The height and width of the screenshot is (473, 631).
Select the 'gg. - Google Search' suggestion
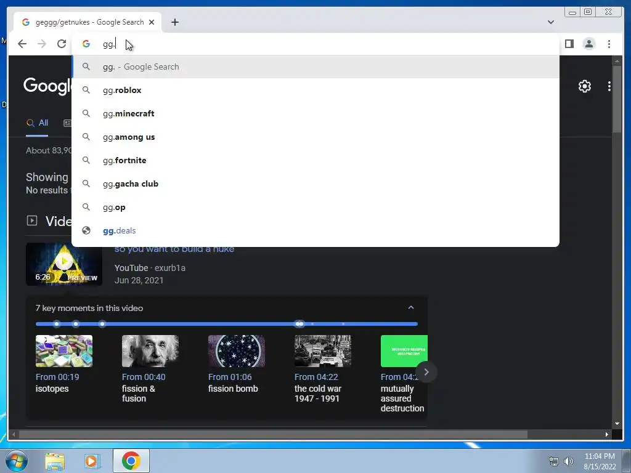[315, 67]
